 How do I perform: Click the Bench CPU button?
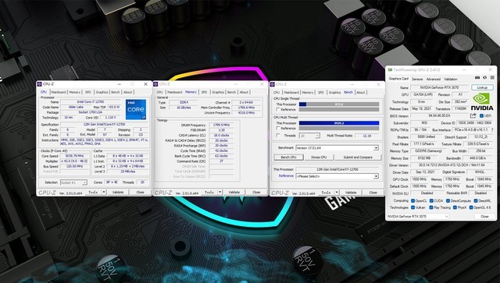point(288,157)
